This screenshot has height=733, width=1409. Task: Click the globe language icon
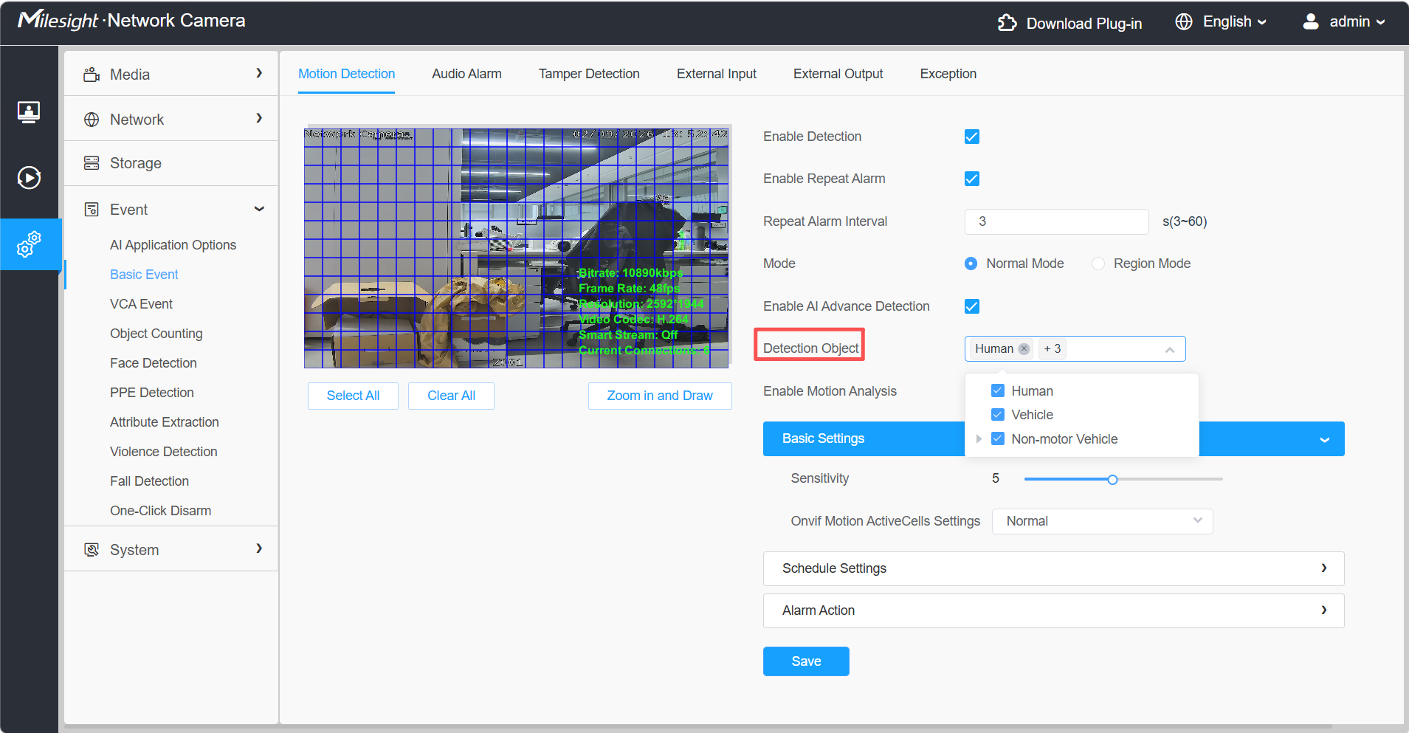coord(1184,22)
